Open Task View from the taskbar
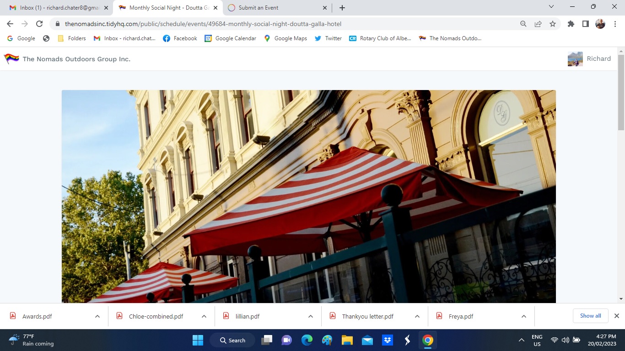Screen dimensions: 625x351 [267, 340]
